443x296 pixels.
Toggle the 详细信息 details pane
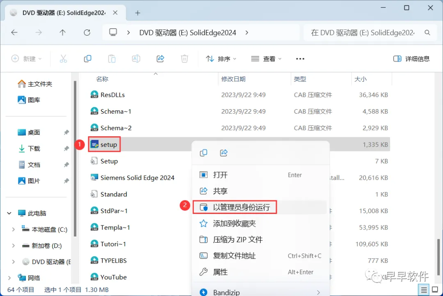pos(411,59)
